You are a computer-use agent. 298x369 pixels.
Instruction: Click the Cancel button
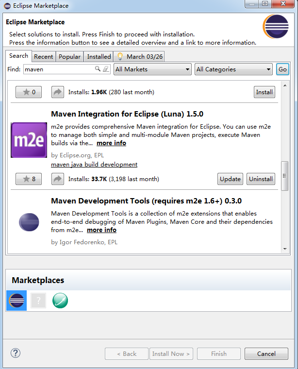[x=266, y=353]
